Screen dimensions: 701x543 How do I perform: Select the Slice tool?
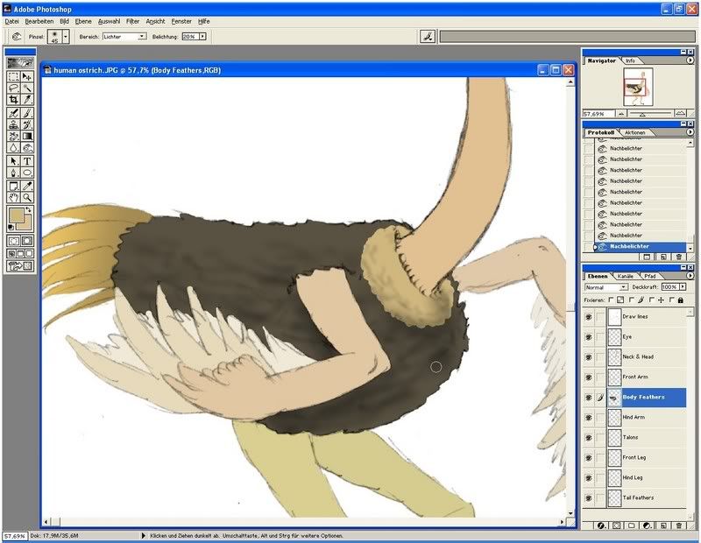(x=27, y=99)
